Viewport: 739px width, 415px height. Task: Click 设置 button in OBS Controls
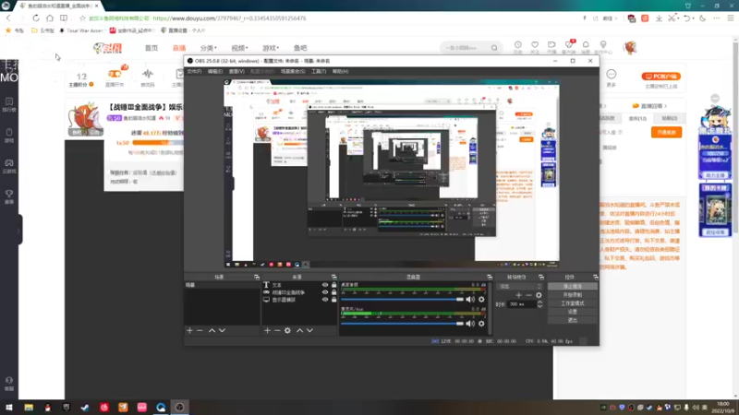click(572, 312)
